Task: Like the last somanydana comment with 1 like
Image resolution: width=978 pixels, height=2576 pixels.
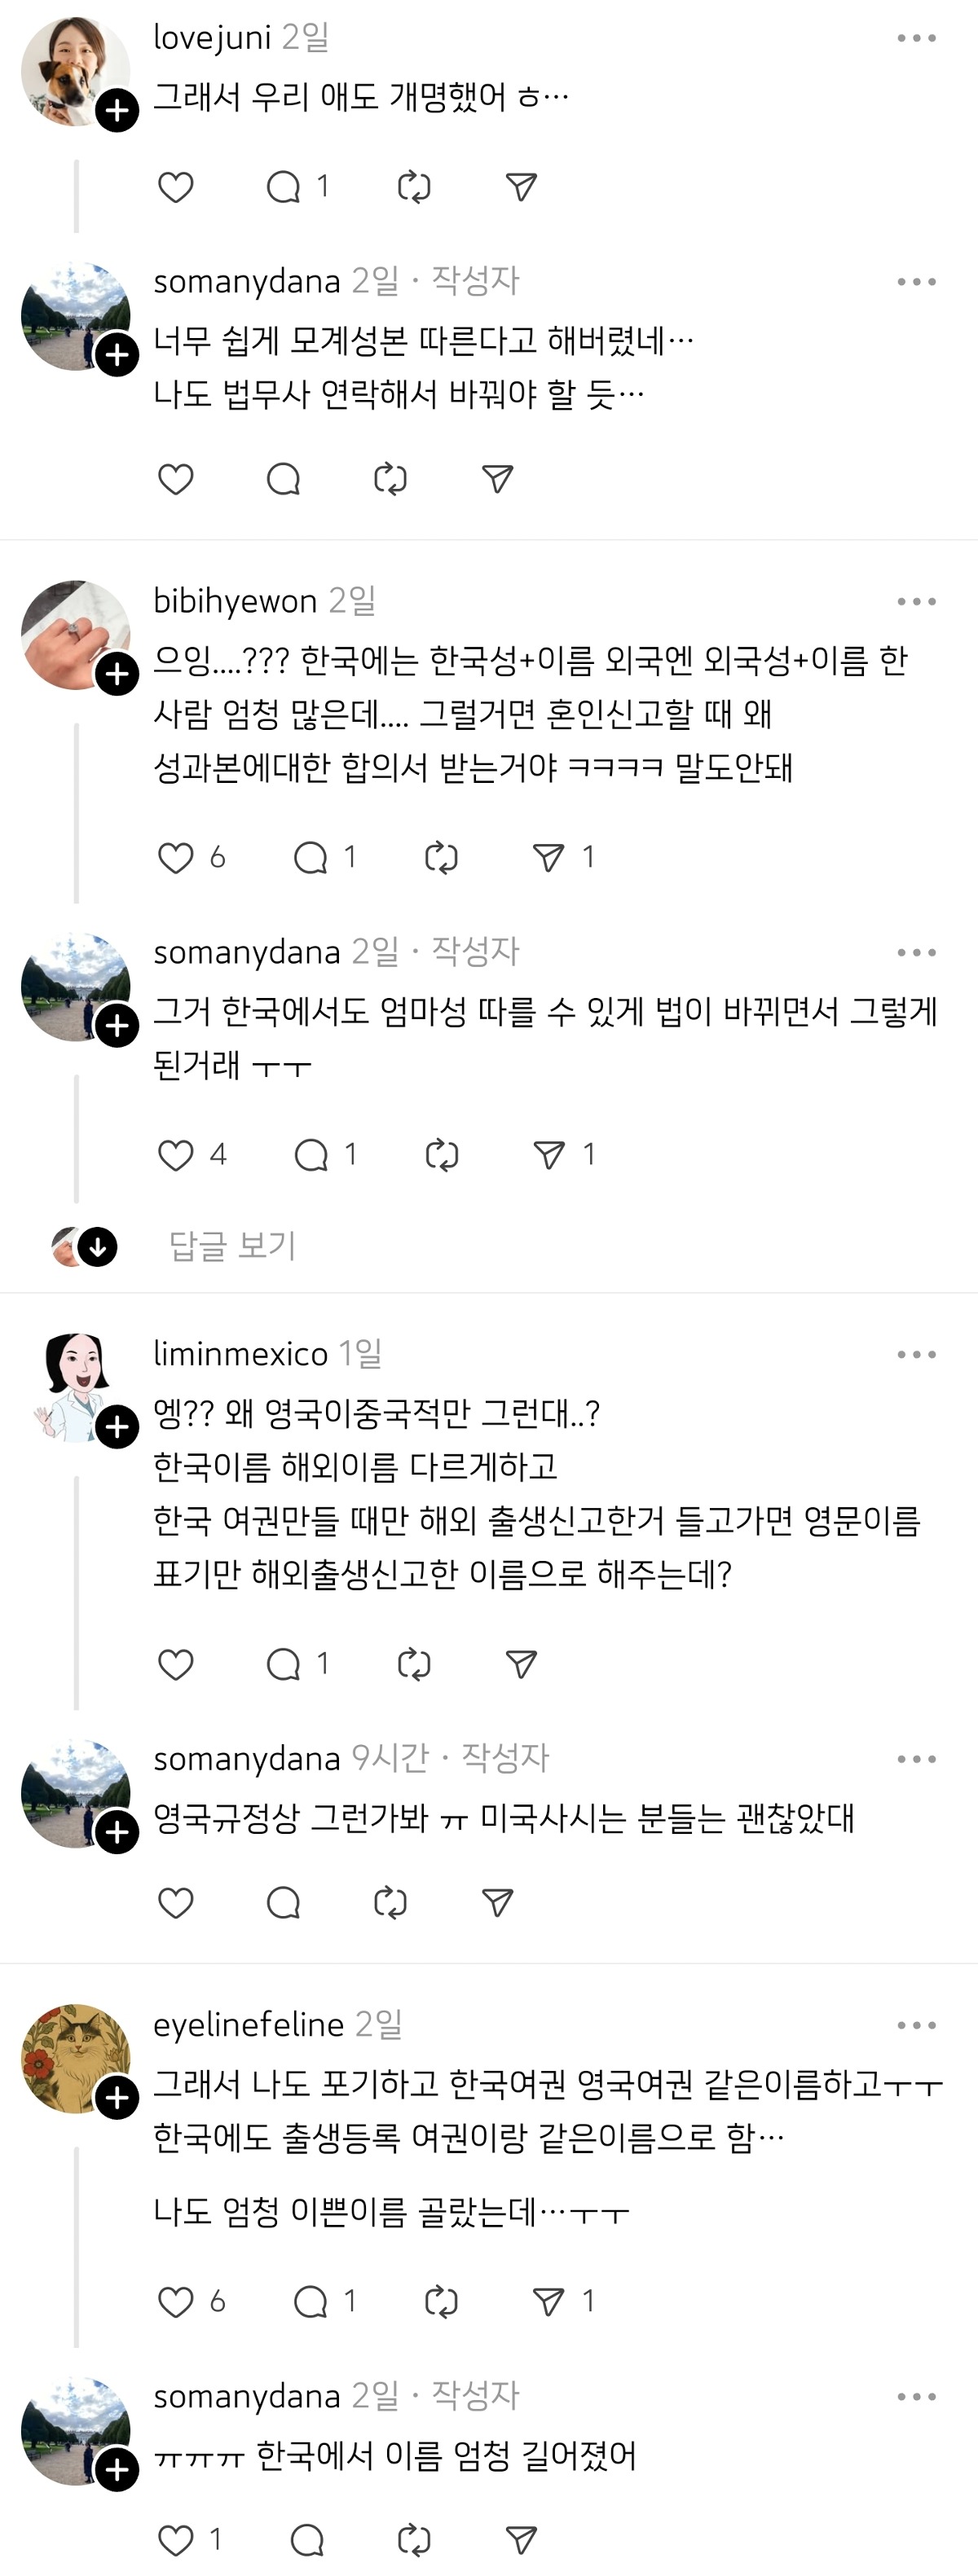Action: point(176,2540)
